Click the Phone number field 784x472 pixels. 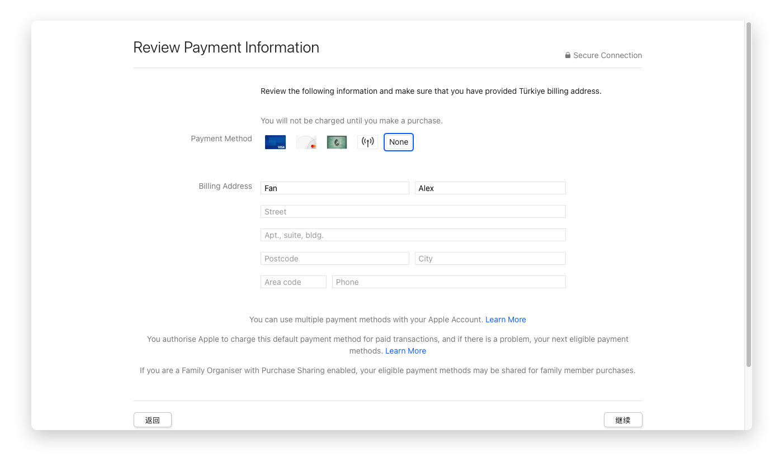click(449, 282)
